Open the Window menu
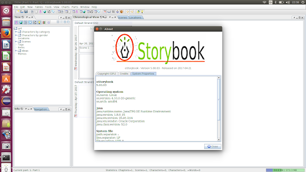The height and width of the screenshot is (172, 306). (85, 7)
